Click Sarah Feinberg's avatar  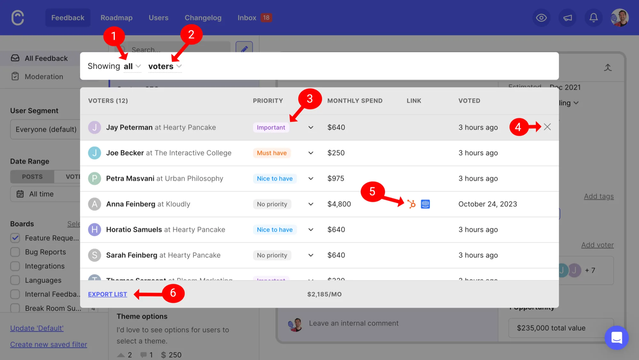click(95, 255)
